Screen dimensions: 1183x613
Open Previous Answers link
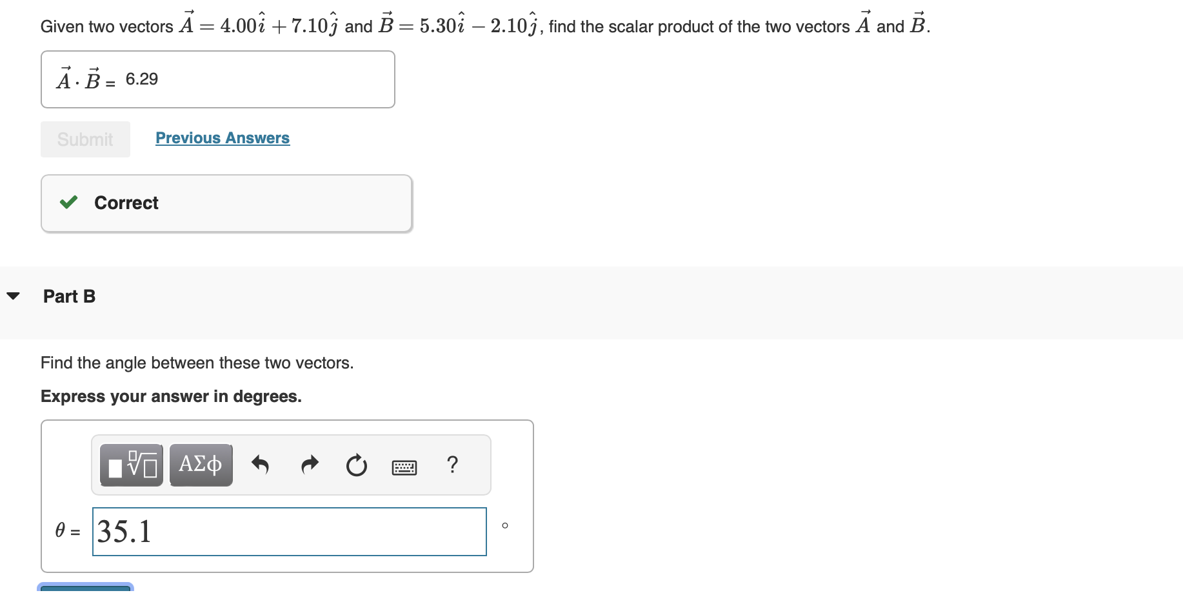pos(222,138)
